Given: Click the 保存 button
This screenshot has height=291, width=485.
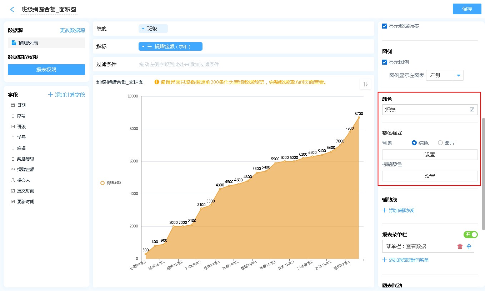Looking at the screenshot, I should pyautogui.click(x=467, y=9).
